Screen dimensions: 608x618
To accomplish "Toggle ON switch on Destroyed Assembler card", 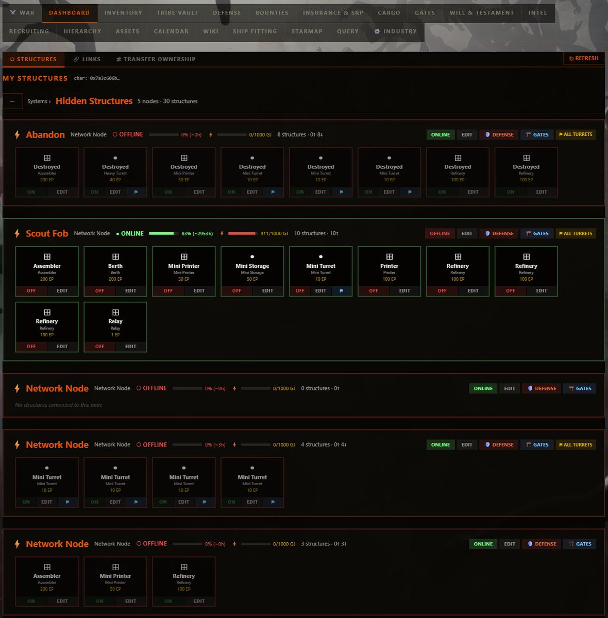I will (x=31, y=192).
